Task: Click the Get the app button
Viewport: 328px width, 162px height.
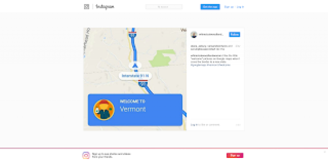Action: [210, 7]
